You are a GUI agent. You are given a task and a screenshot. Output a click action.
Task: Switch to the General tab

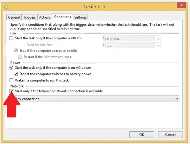[14, 17]
